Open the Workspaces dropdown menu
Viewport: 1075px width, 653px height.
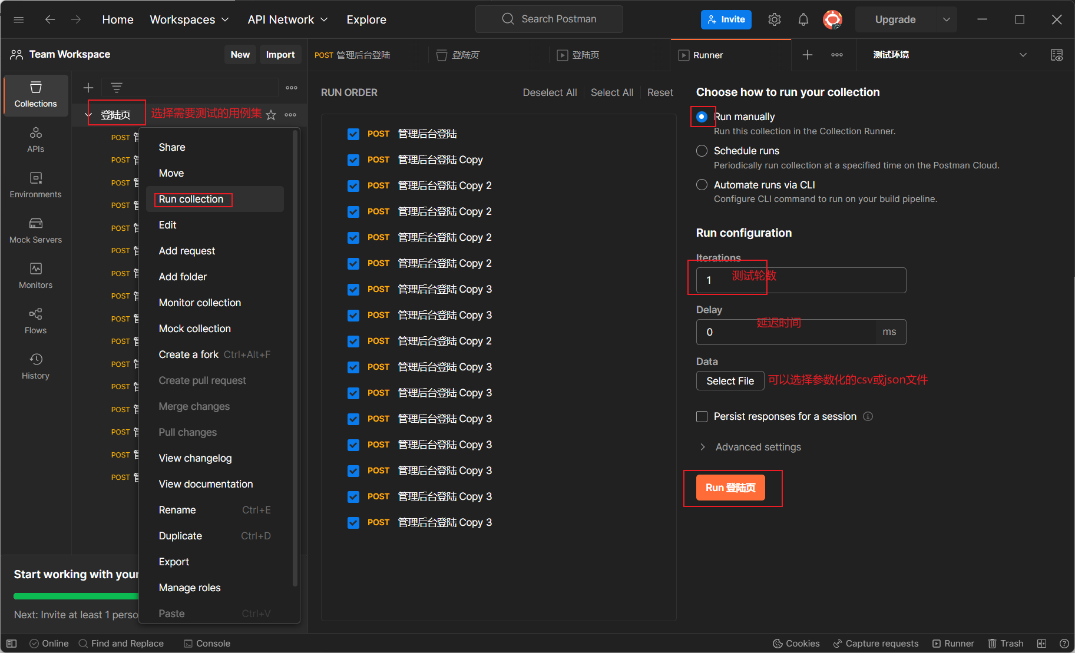click(189, 19)
